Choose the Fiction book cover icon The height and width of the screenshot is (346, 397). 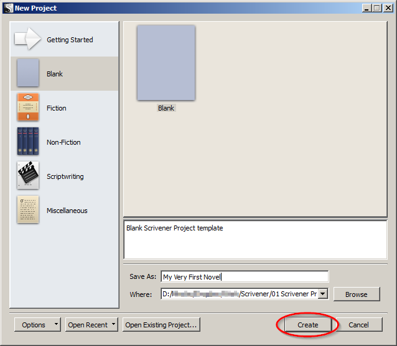(28, 107)
